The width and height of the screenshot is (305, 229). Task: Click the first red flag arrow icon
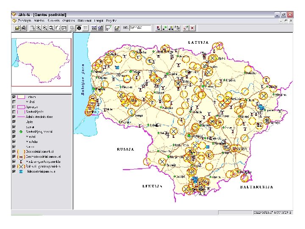point(158,28)
